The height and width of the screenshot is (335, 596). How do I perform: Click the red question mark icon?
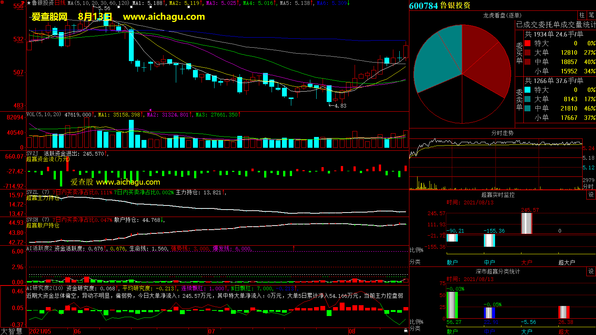pyautogui.click(x=23, y=3)
